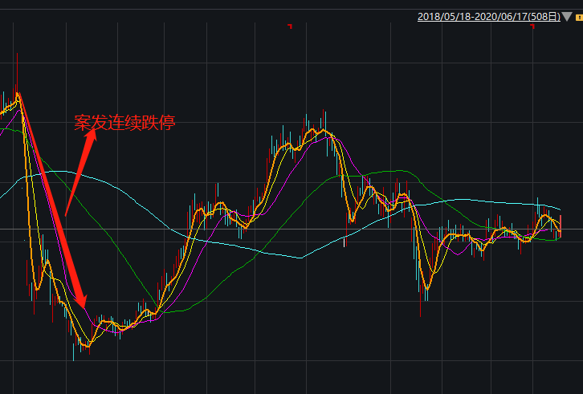
Task: Click the last candlestick at the right edge
Action: click(560, 225)
